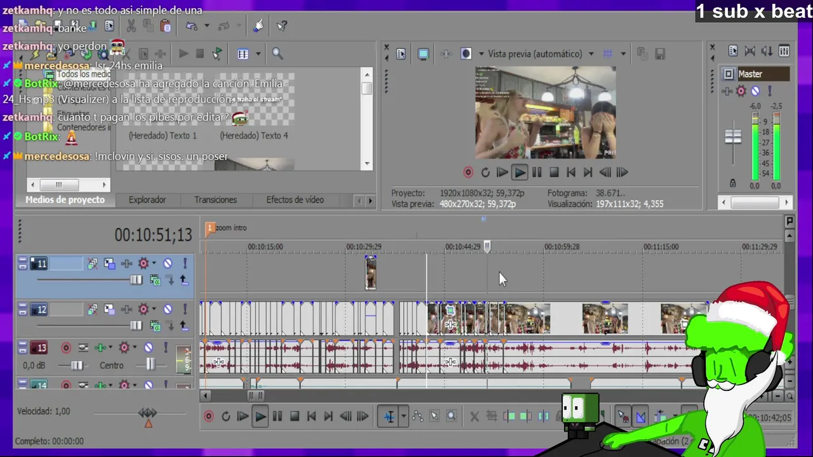Image resolution: width=813 pixels, height=457 pixels.
Task: Solo video track 12
Action: 185,310
